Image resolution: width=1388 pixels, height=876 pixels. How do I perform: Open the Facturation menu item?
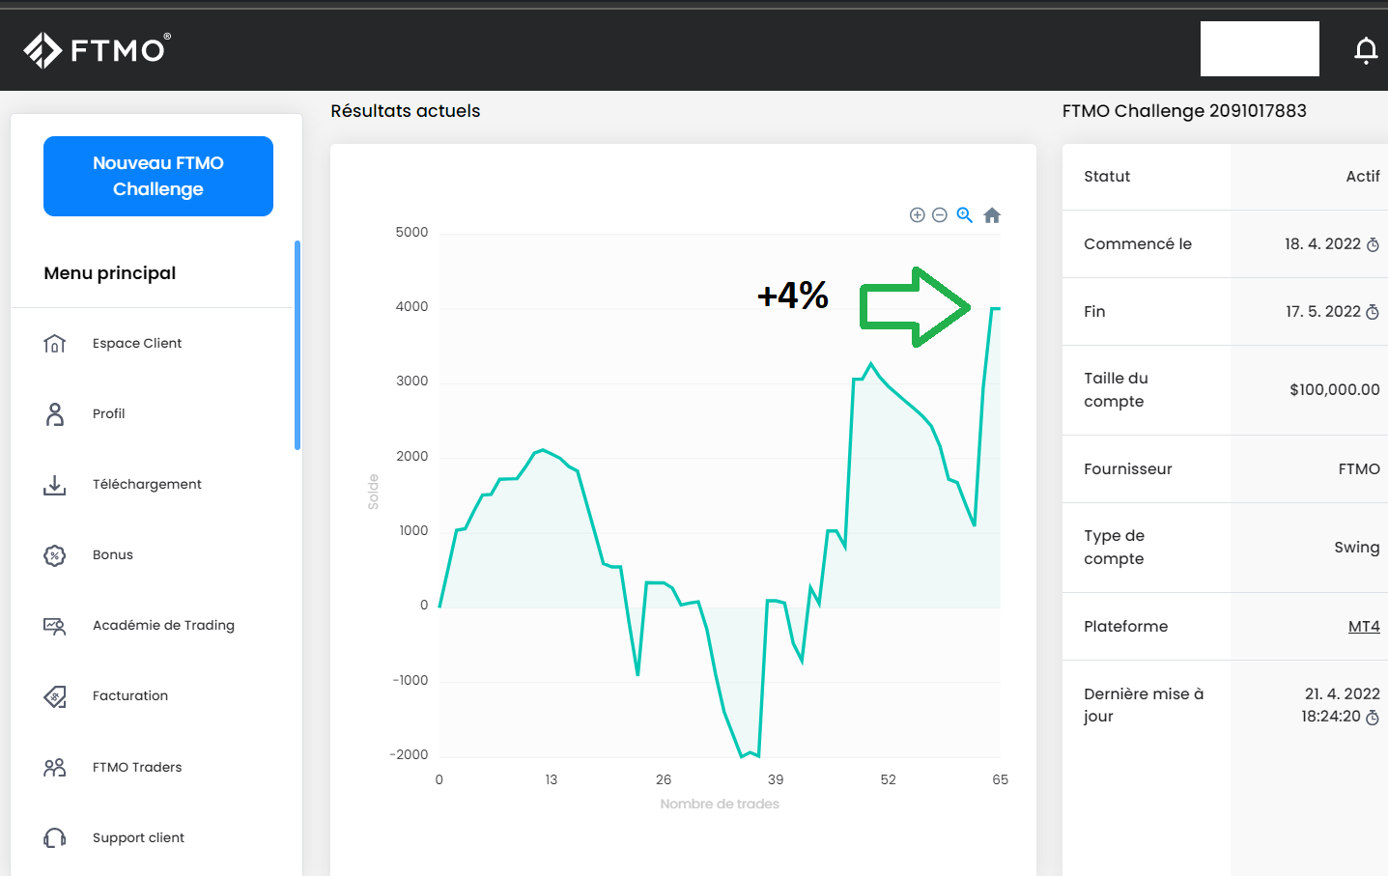click(130, 696)
